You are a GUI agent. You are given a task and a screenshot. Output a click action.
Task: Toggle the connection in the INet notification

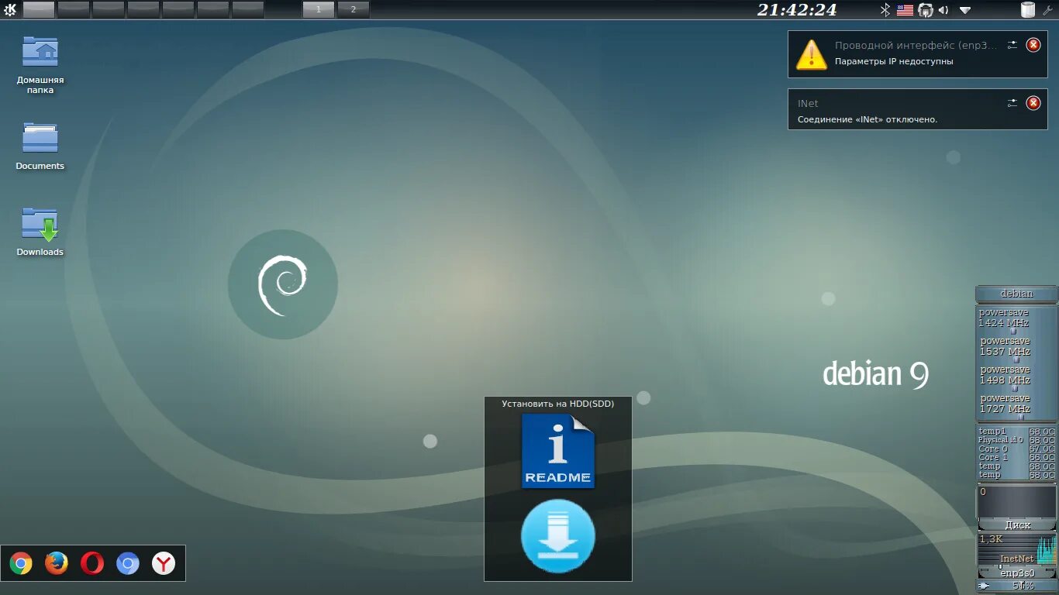click(x=1012, y=101)
